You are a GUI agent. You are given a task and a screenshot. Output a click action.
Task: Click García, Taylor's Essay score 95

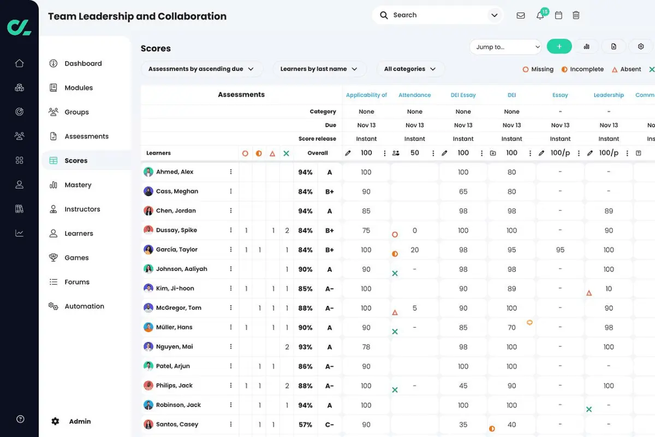click(560, 250)
